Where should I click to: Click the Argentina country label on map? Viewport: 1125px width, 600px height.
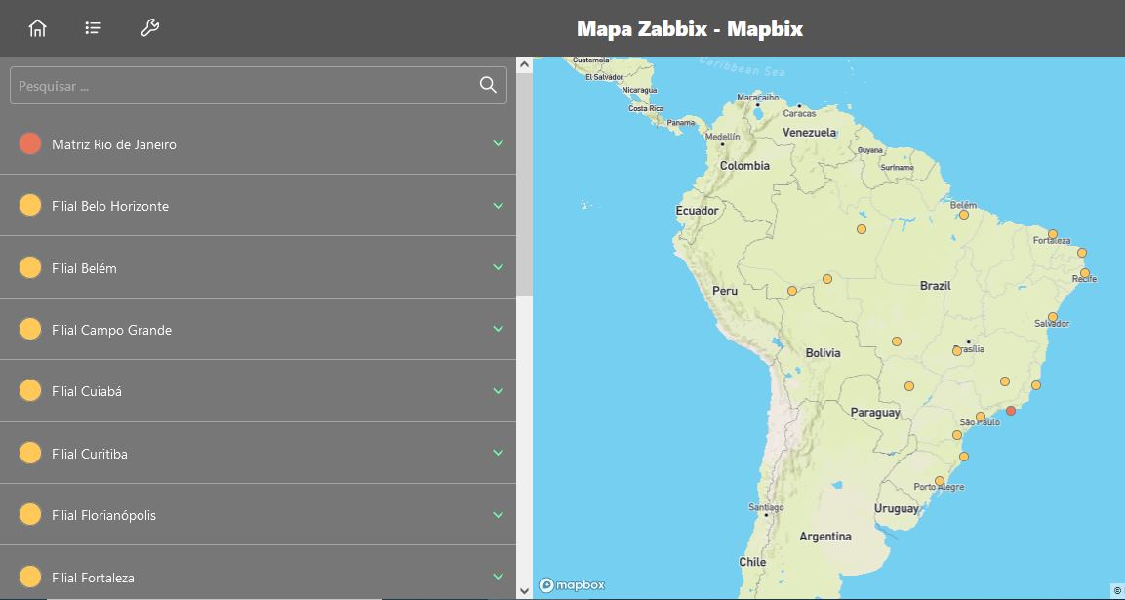tap(825, 537)
